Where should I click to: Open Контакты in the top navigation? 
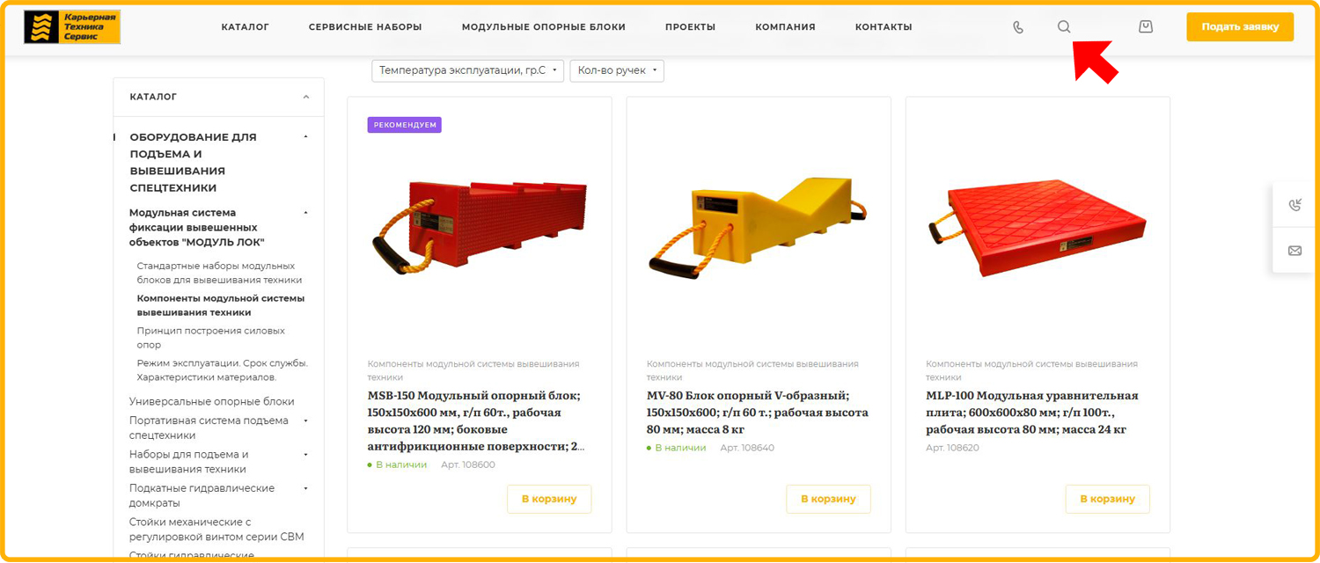(884, 27)
